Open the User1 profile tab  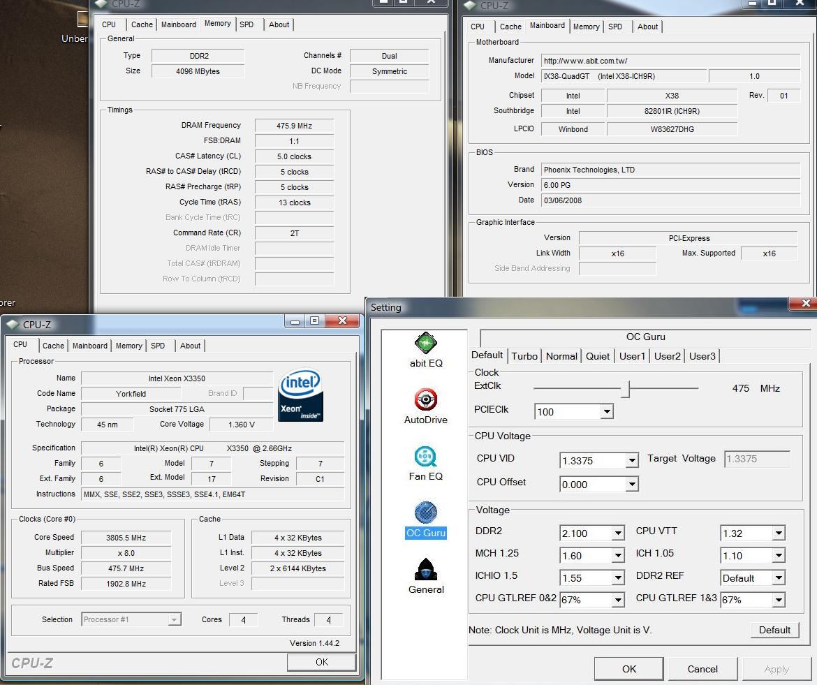(632, 356)
